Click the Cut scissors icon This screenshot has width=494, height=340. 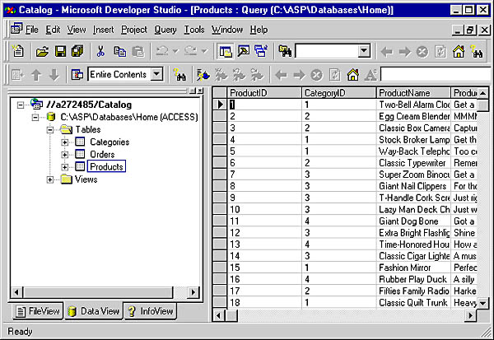coord(100,51)
